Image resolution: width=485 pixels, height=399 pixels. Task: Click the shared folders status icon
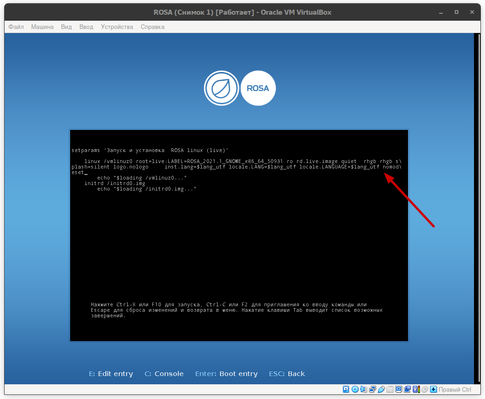pos(390,389)
